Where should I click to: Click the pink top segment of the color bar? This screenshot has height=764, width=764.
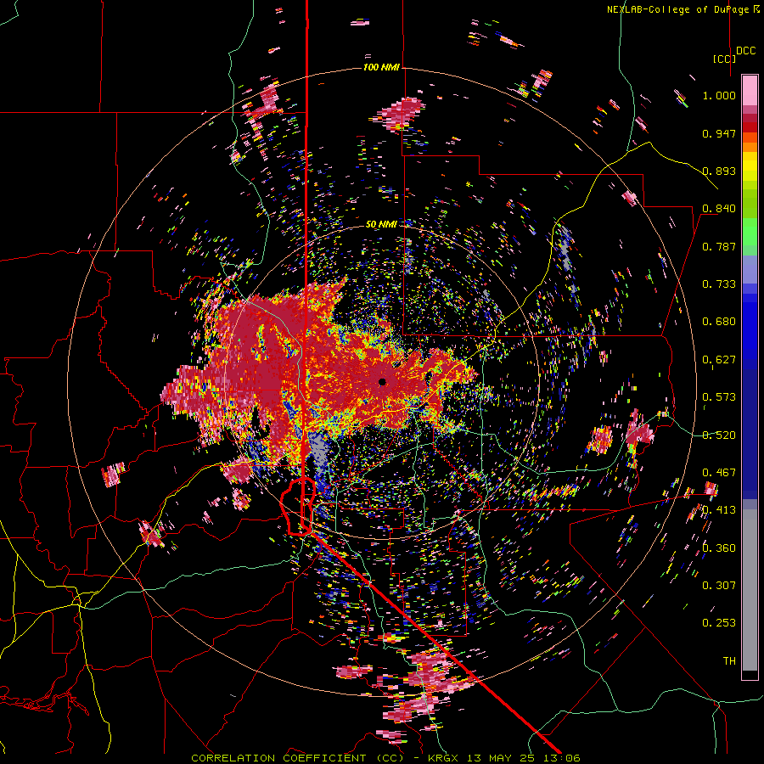pyautogui.click(x=750, y=91)
